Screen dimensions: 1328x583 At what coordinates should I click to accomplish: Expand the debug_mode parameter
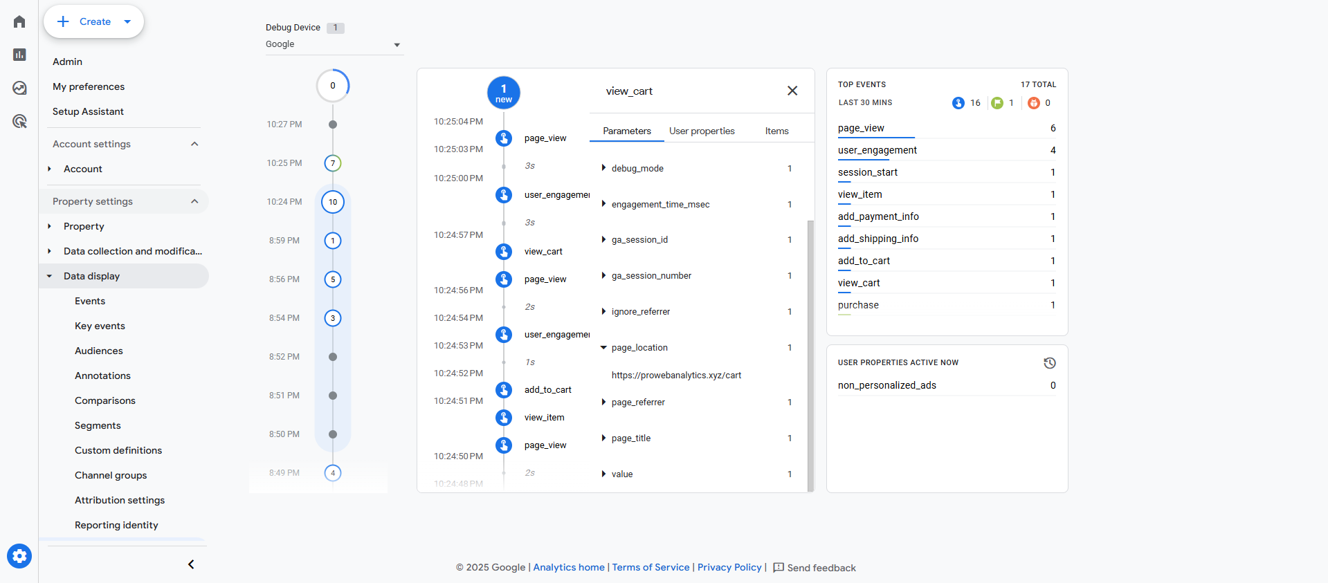[x=603, y=168]
